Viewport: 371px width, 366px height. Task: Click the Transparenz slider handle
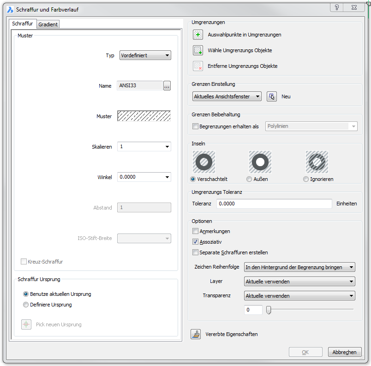pos(269,310)
